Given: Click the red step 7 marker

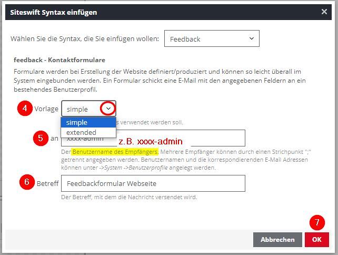Looking at the screenshot, I should [317, 222].
